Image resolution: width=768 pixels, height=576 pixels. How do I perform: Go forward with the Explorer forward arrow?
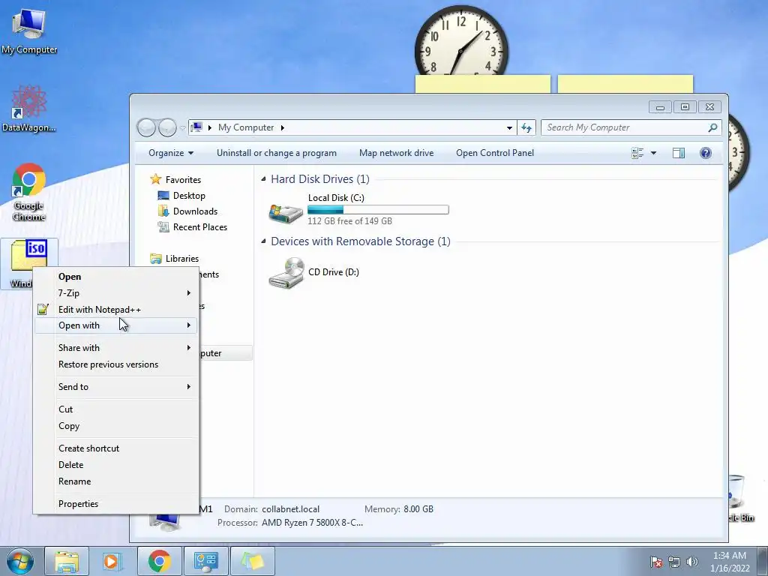(167, 127)
